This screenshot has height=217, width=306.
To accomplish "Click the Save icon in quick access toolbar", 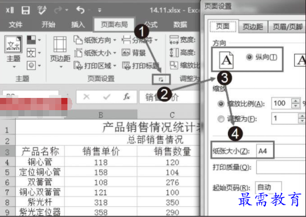I will tap(26, 11).
